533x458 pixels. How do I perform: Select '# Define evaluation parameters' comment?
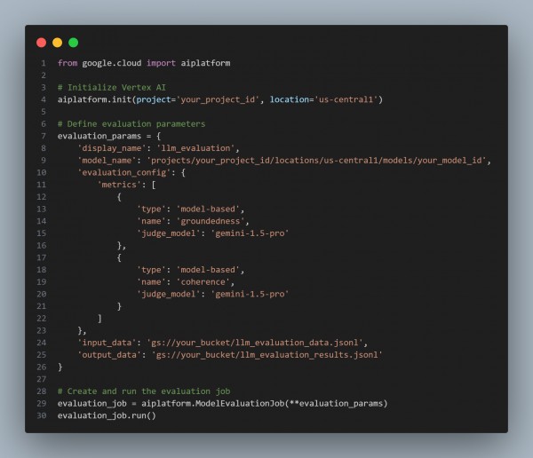131,124
